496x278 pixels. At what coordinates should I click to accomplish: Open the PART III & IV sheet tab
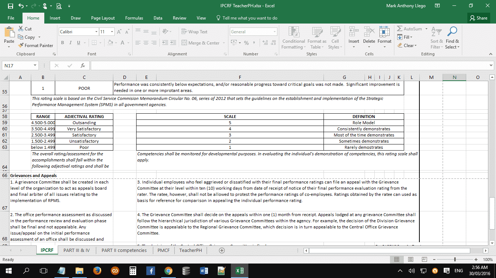click(x=76, y=250)
